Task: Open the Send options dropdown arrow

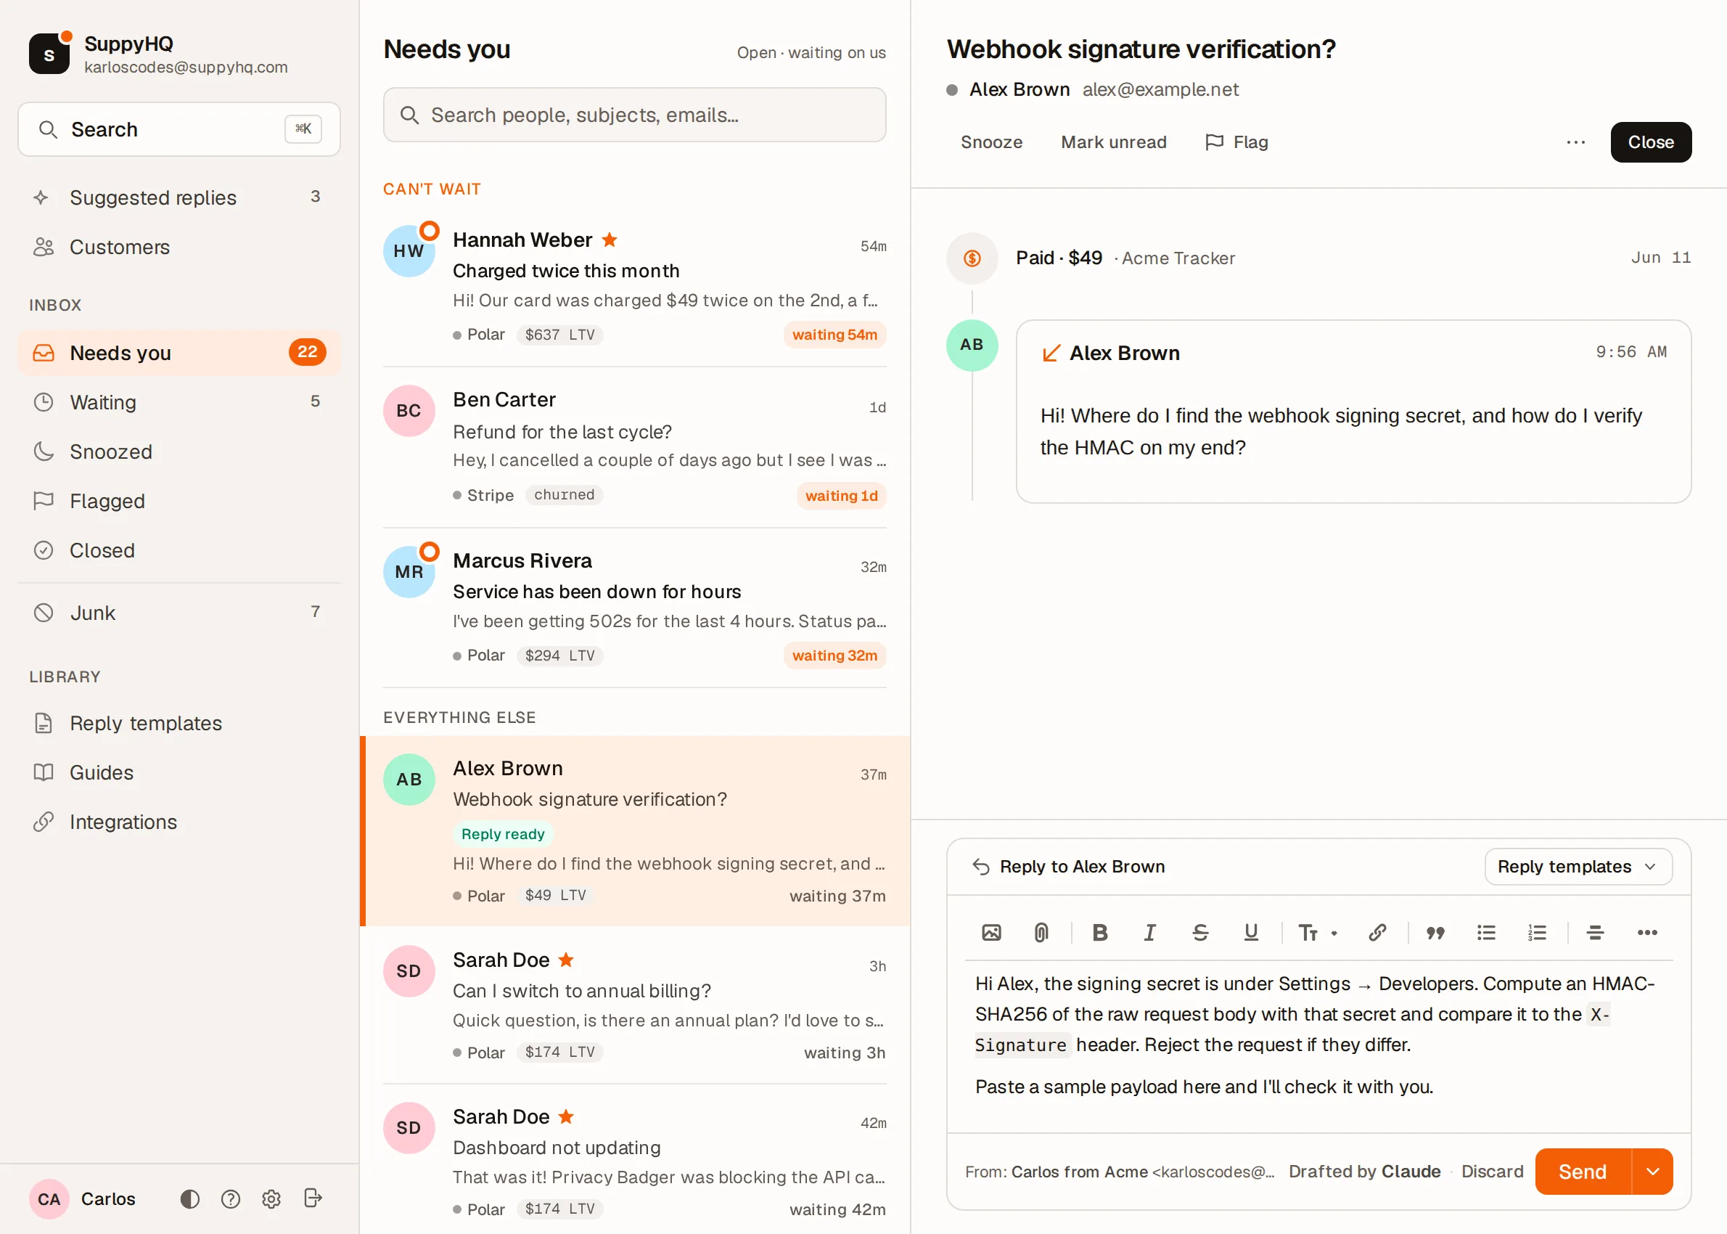Action: click(x=1652, y=1171)
